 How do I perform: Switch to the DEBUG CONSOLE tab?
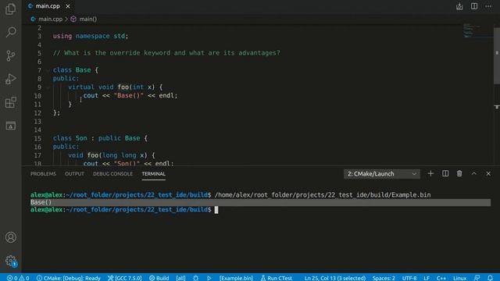[x=112, y=174]
